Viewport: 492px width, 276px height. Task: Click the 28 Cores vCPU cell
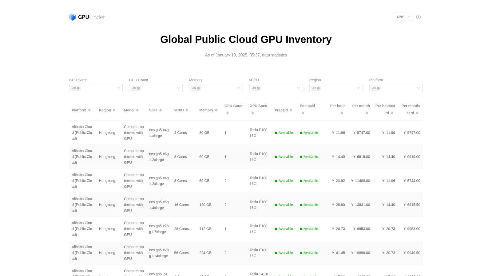181,229
